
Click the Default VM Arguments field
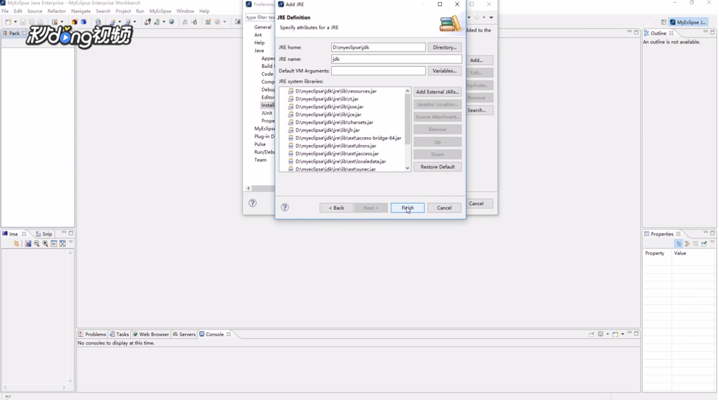(378, 71)
